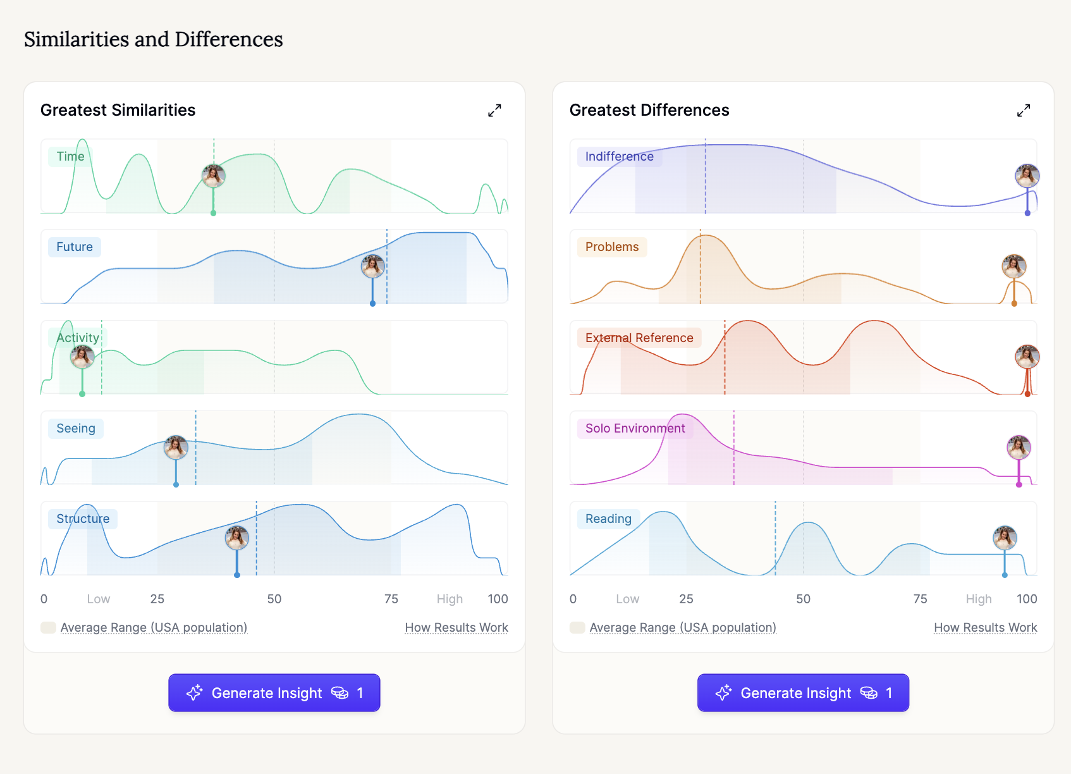
Task: Click the avatar marker on Reading chart
Action: click(x=1005, y=538)
